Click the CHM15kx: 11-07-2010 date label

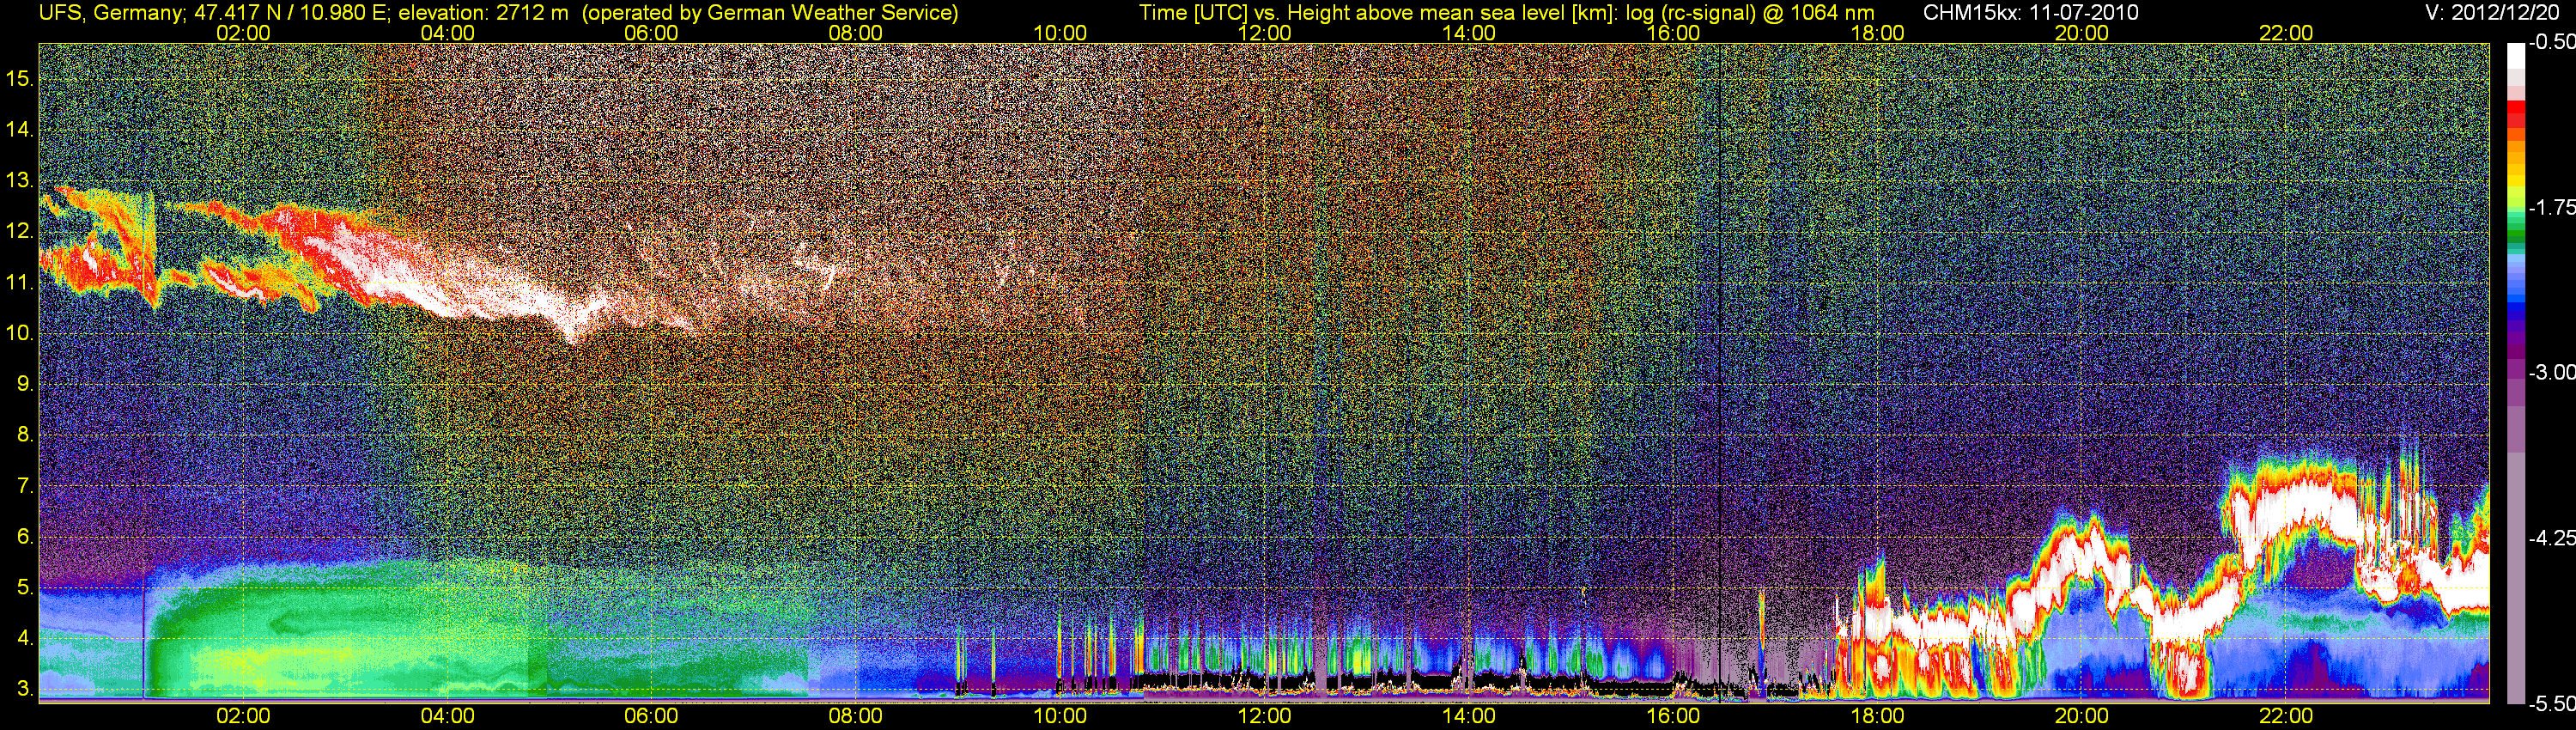pyautogui.click(x=2029, y=13)
